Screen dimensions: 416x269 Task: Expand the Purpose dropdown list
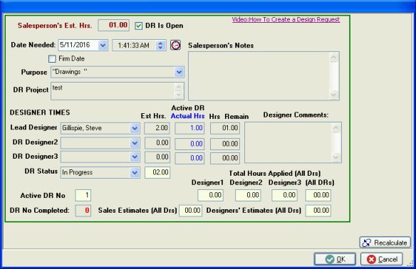click(180, 72)
